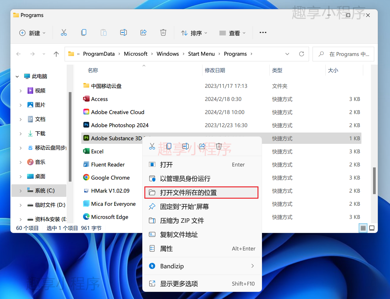The image size is (390, 299).
Task: Click Windows in the address breadcrumb
Action: pos(168,54)
